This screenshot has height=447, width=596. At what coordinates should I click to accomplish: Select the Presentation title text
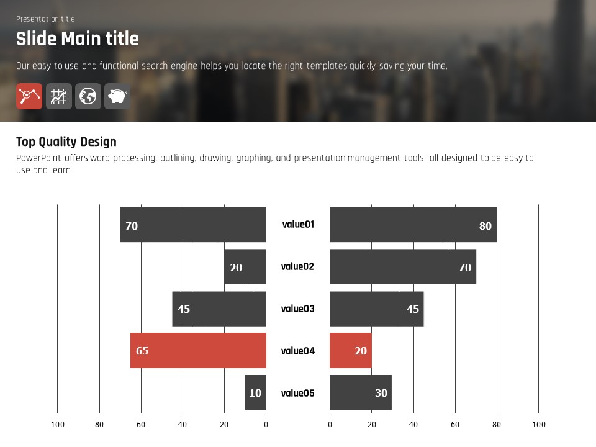point(45,19)
